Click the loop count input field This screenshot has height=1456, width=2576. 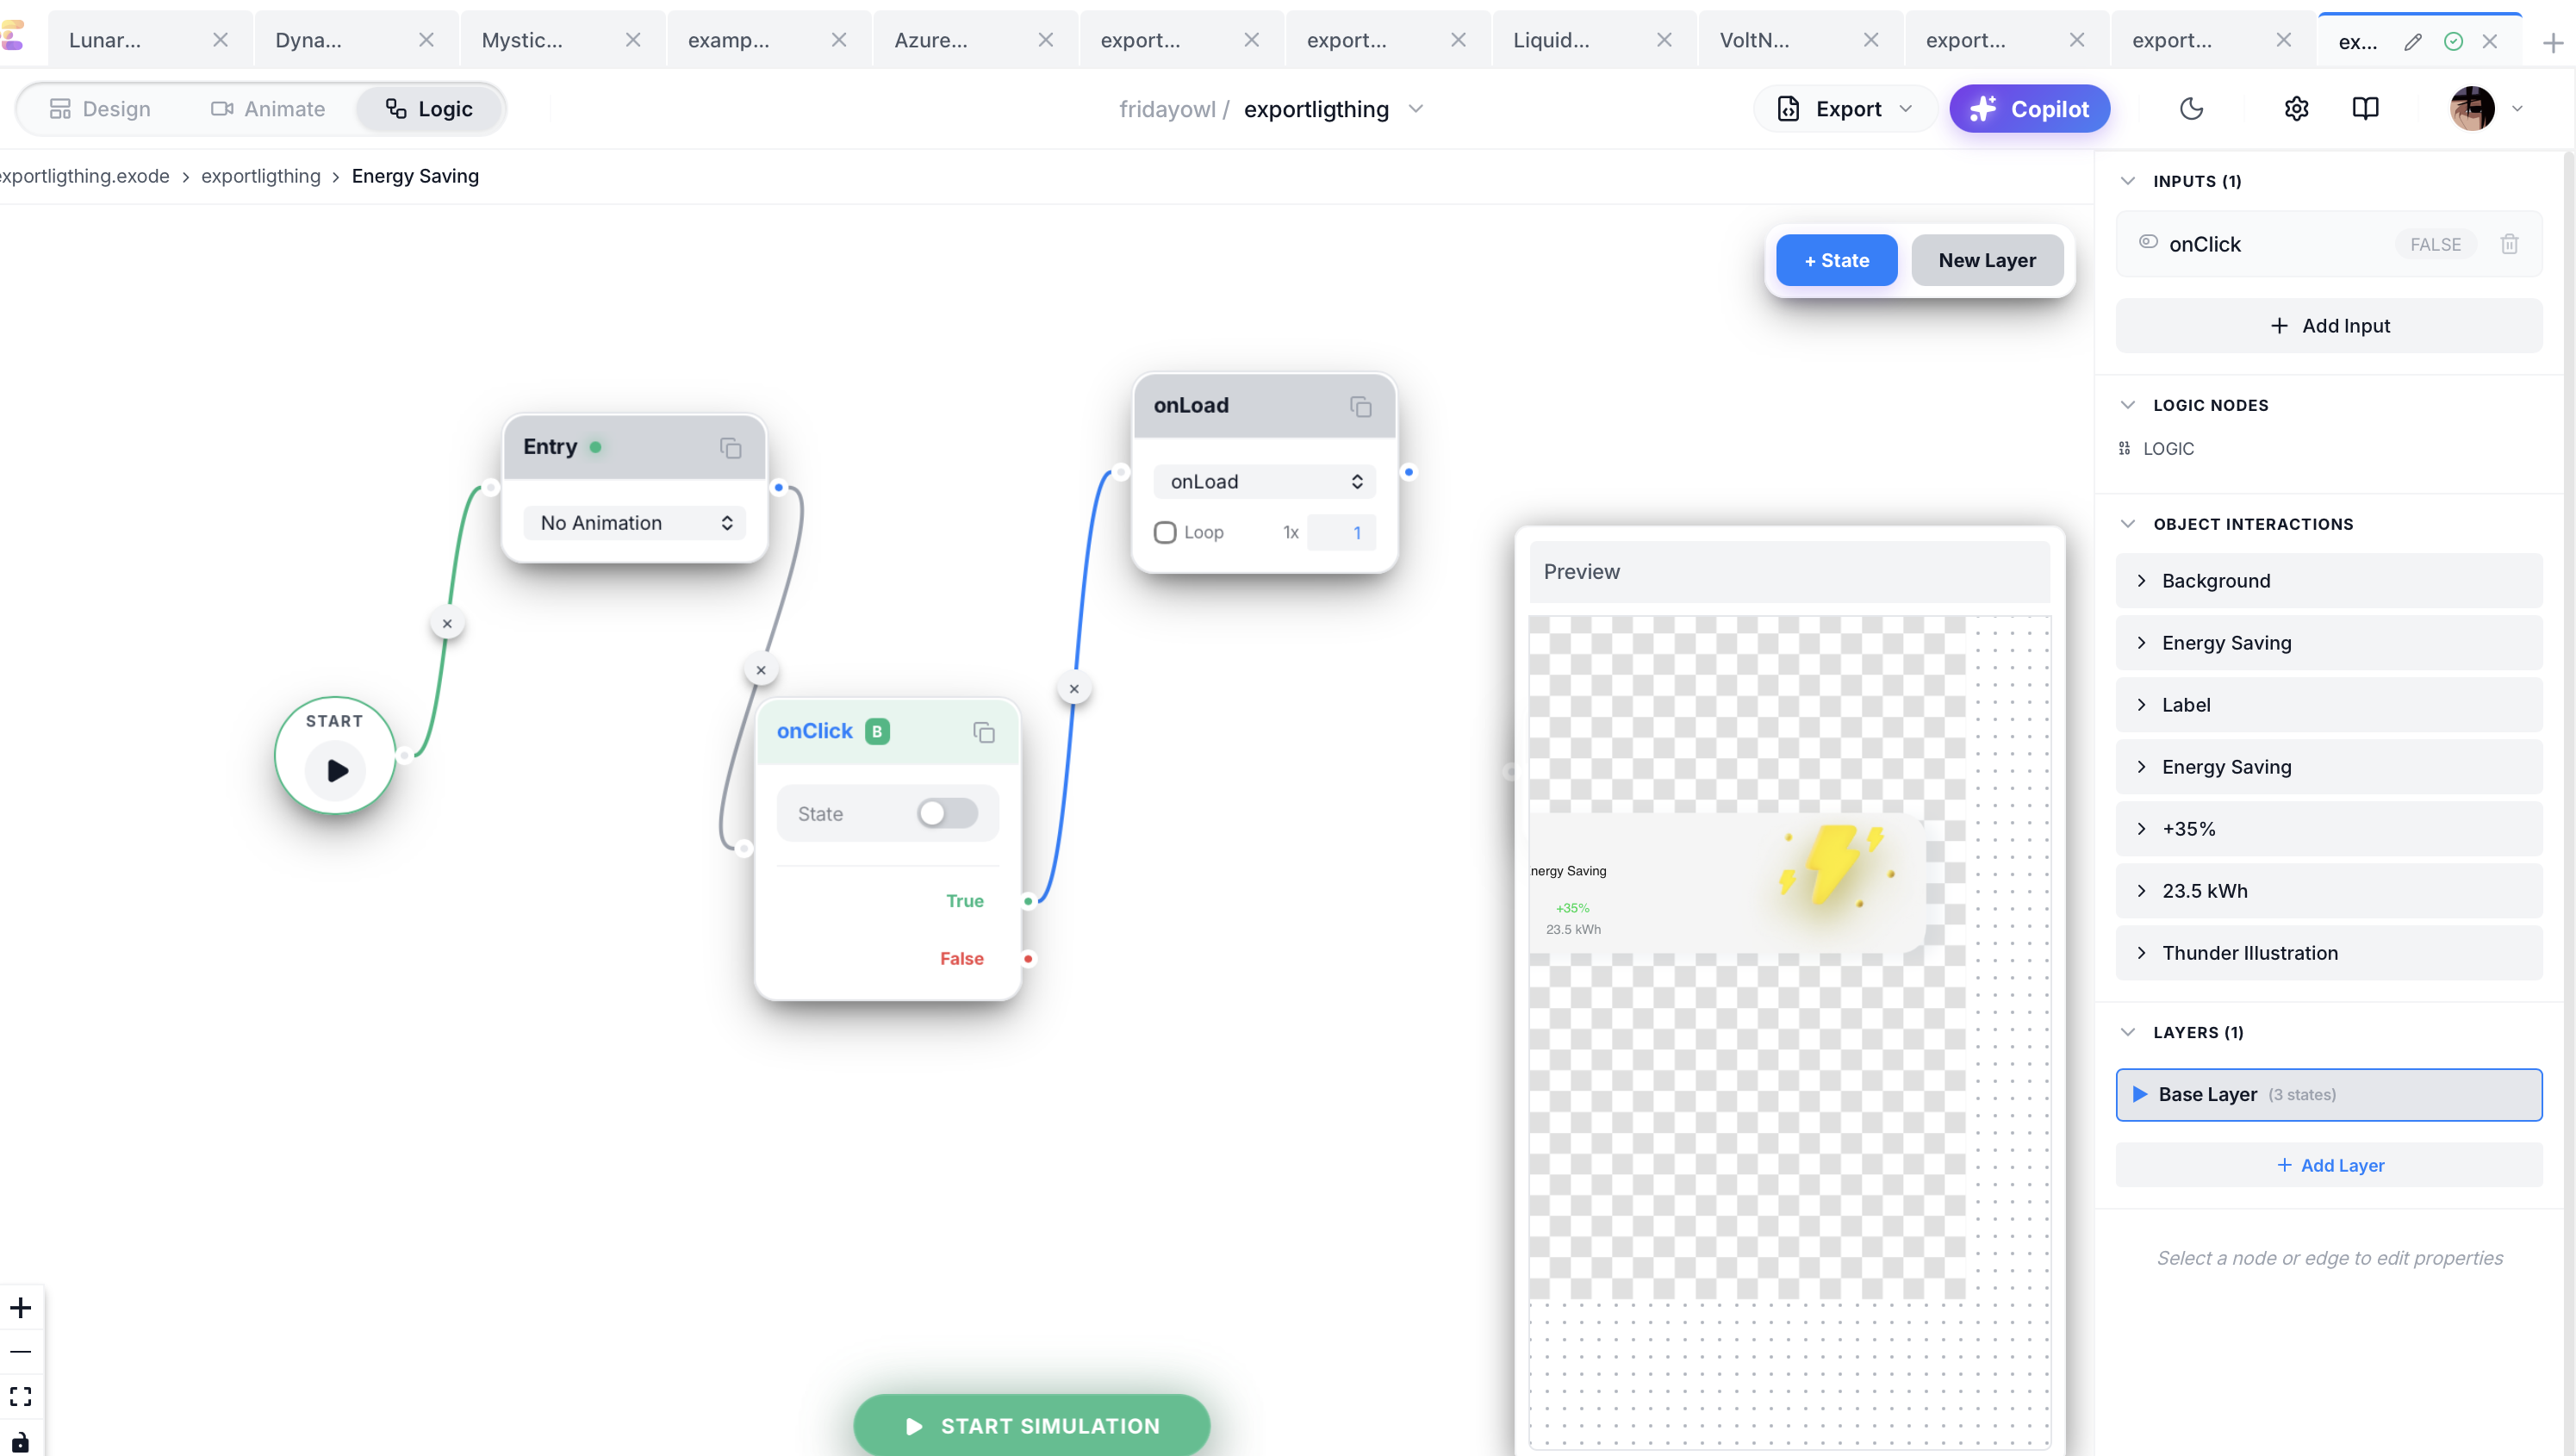coord(1342,532)
